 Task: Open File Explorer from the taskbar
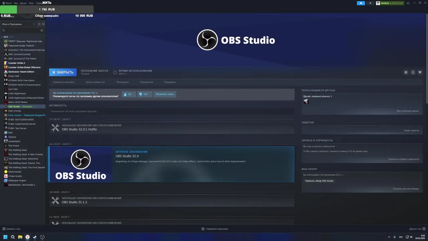pos(20,237)
